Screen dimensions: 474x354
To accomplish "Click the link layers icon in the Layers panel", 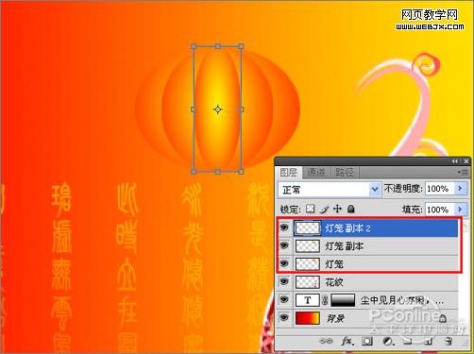I will click(326, 341).
